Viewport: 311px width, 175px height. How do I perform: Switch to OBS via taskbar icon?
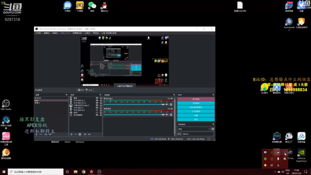pos(100,171)
